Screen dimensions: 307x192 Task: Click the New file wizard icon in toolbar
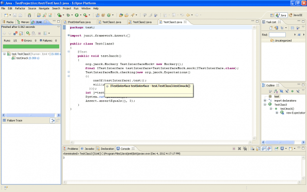click(6, 15)
